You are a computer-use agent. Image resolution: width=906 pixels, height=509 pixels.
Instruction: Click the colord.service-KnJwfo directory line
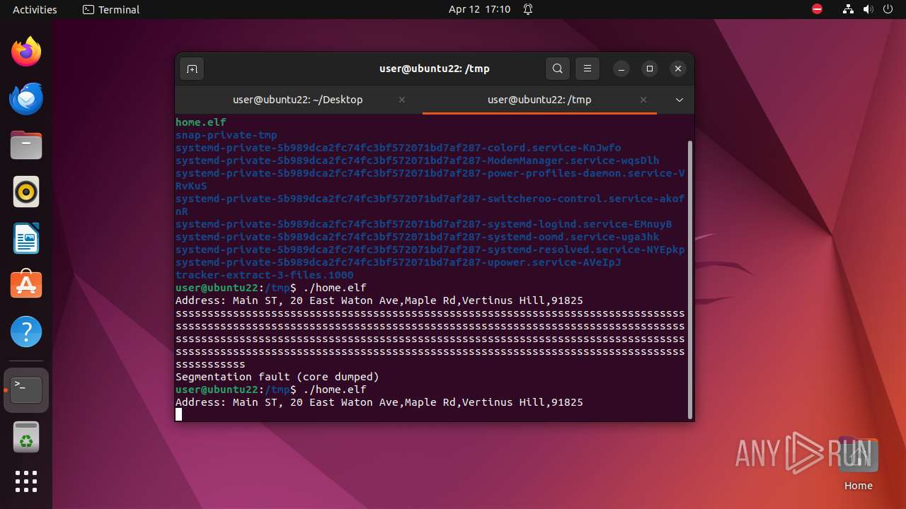398,148
